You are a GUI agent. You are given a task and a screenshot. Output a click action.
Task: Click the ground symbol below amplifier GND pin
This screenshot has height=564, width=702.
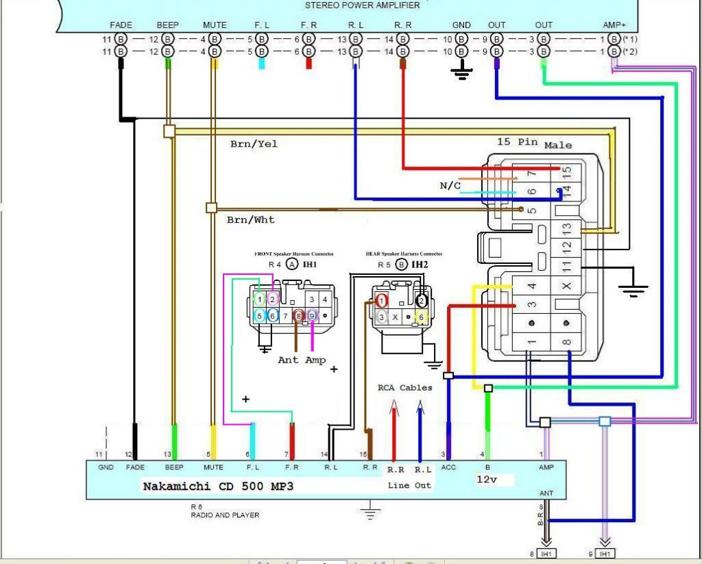coord(462,72)
